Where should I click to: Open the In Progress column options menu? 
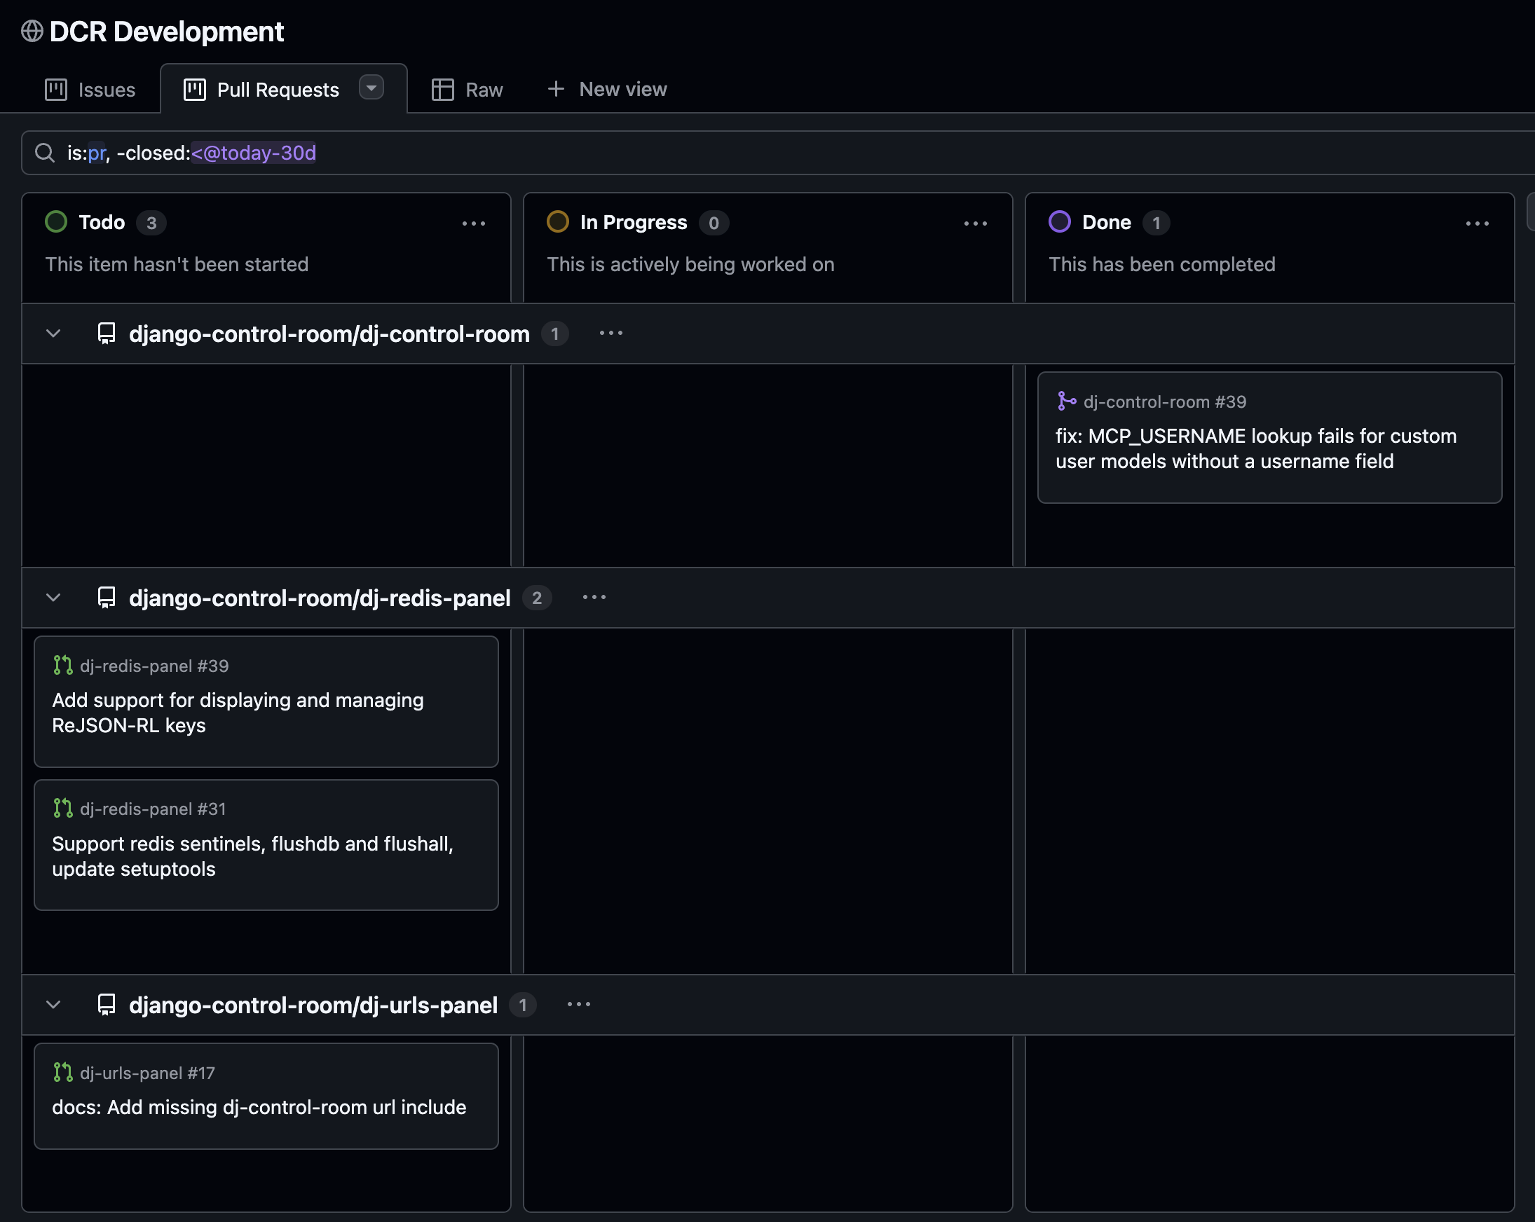point(976,224)
